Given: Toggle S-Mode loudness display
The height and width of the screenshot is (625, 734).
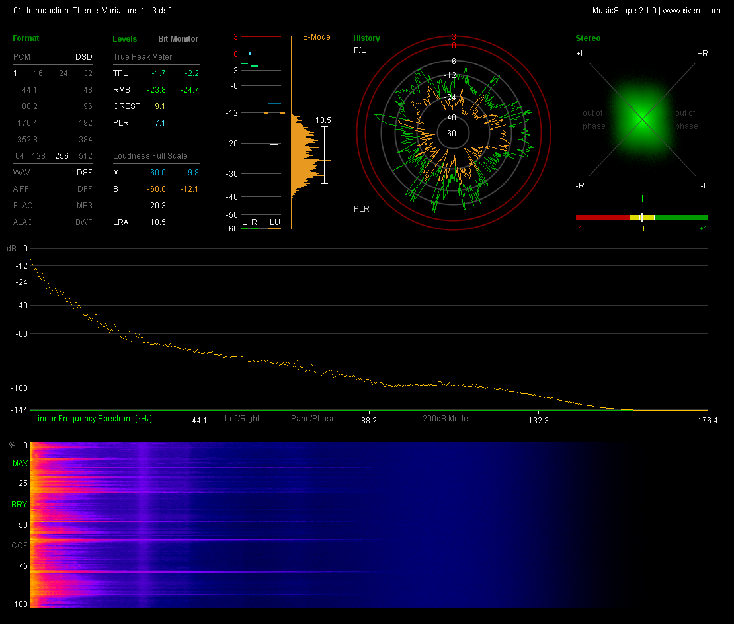Looking at the screenshot, I should (317, 37).
